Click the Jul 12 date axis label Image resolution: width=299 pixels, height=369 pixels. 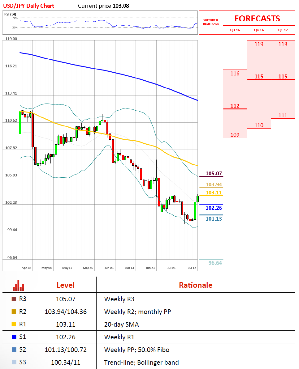(192, 268)
